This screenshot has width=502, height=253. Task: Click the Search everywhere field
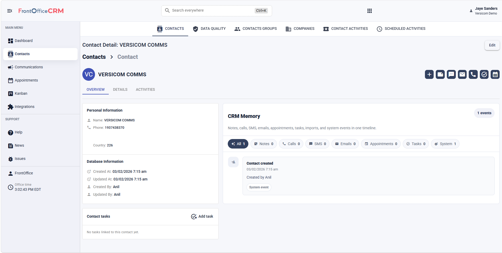217,11
